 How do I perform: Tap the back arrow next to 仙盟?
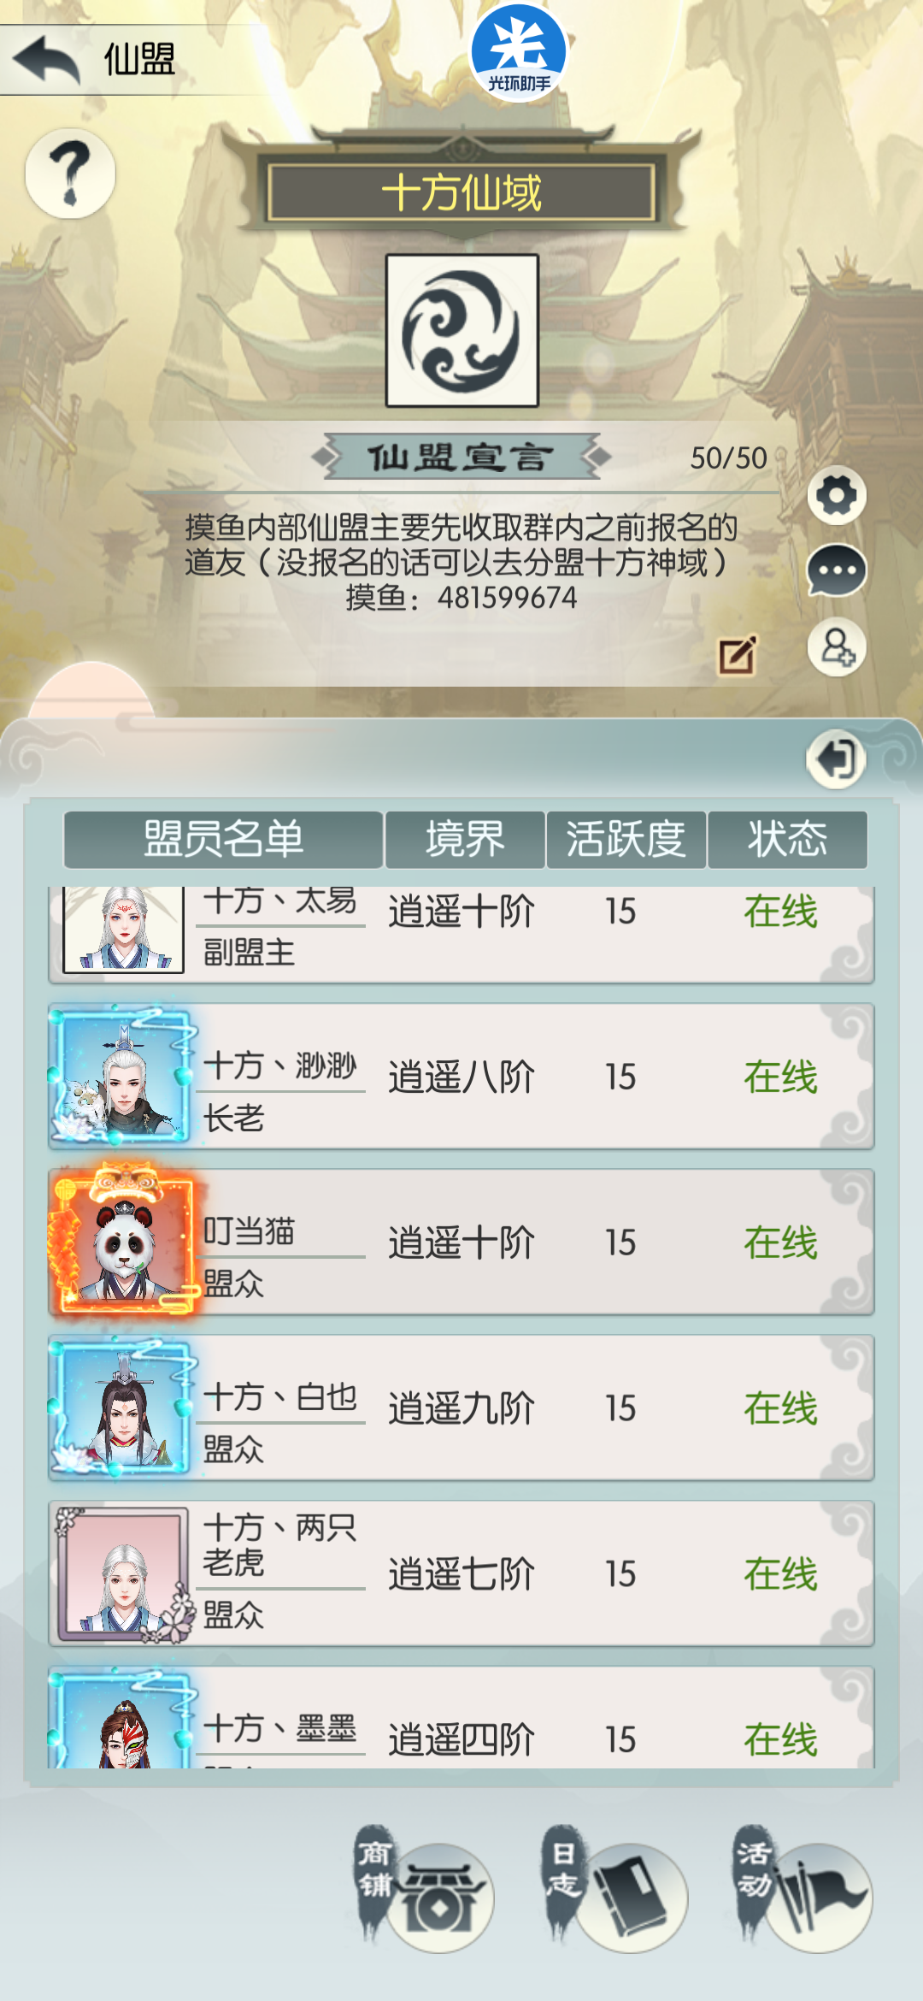pyautogui.click(x=47, y=60)
